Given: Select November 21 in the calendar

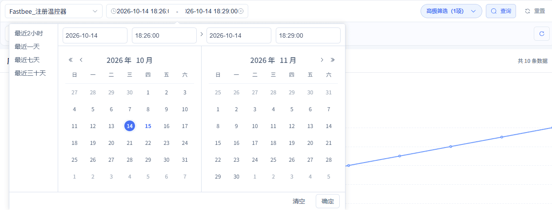Looking at the screenshot, I should point(329,143).
